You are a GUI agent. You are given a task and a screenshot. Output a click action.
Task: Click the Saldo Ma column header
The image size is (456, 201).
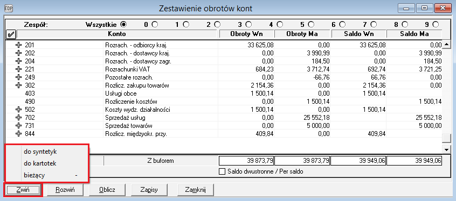(414, 34)
